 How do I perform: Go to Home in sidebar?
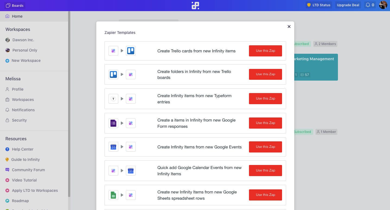(34, 16)
